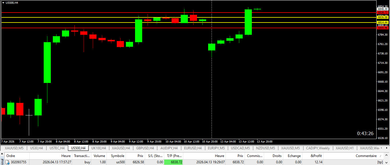Click the large green 13 Apr 12:00 candle

pos(248,22)
